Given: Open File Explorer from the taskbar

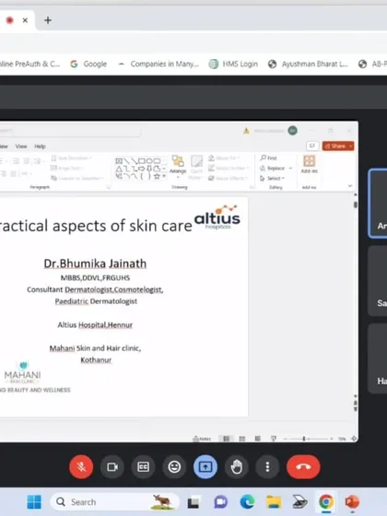Looking at the screenshot, I should 274,502.
